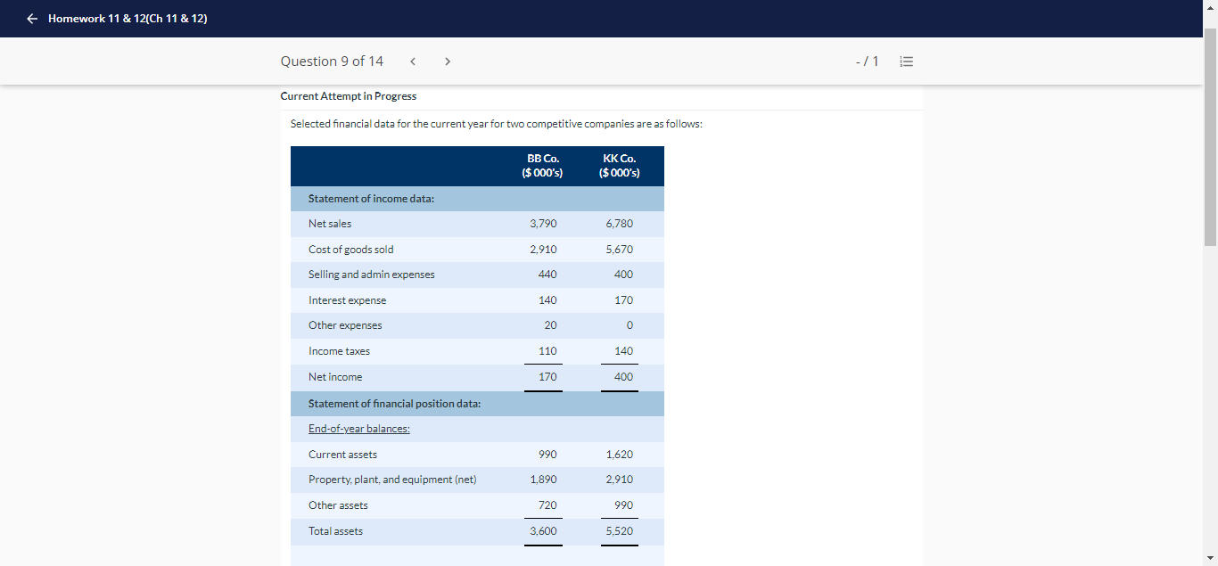The height and width of the screenshot is (566, 1218).
Task: Go to the previous question chevron
Action: click(412, 62)
